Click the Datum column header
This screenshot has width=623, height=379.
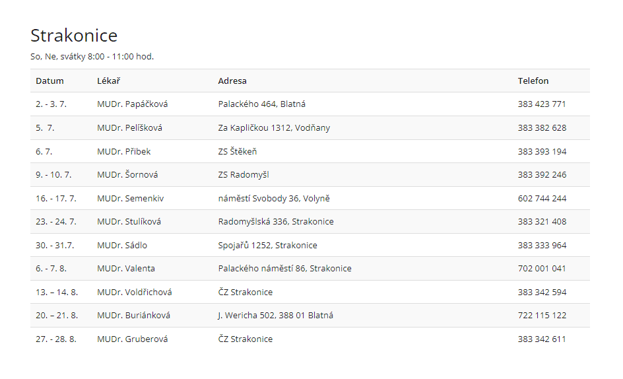click(x=49, y=81)
